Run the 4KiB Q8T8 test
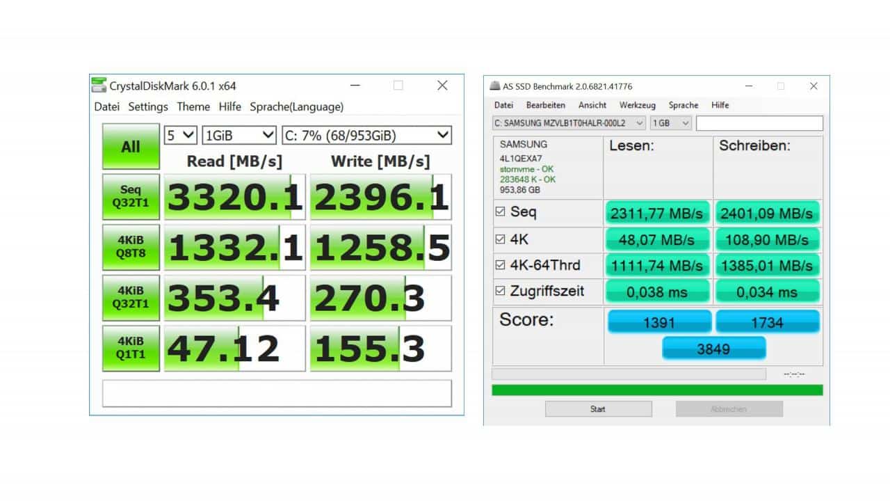This screenshot has height=501, width=890. (130, 246)
